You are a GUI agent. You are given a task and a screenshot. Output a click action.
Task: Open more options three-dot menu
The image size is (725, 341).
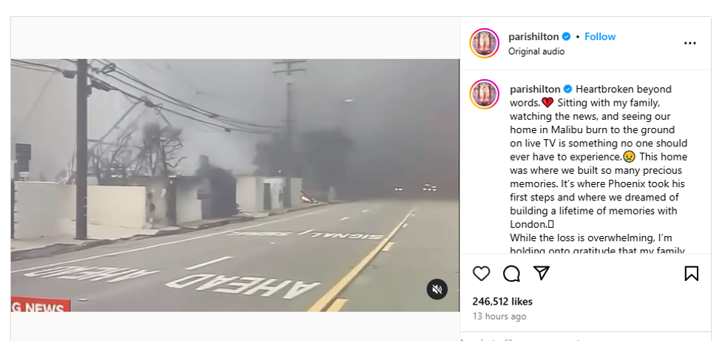click(x=689, y=44)
